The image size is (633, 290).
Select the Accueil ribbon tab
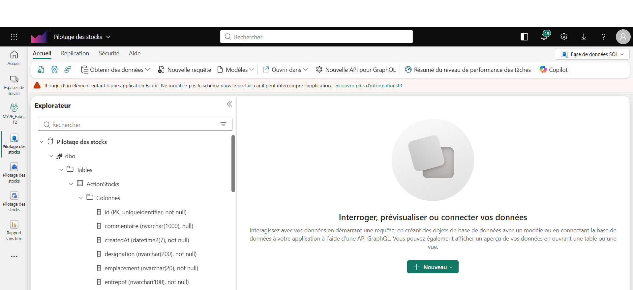pos(42,53)
